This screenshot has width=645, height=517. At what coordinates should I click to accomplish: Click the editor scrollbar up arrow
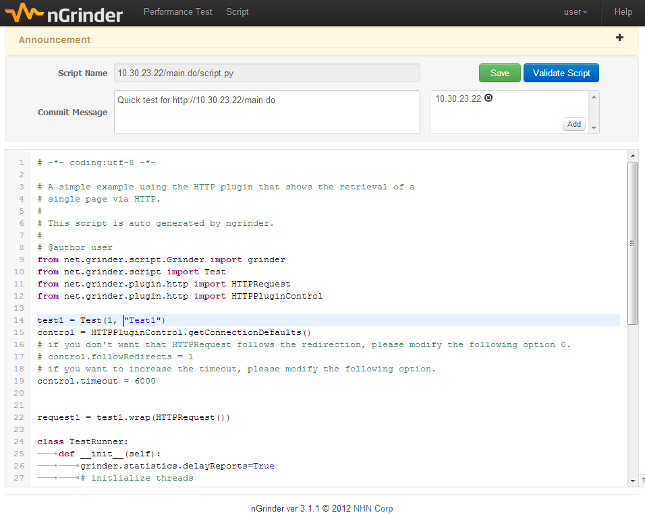(x=633, y=156)
